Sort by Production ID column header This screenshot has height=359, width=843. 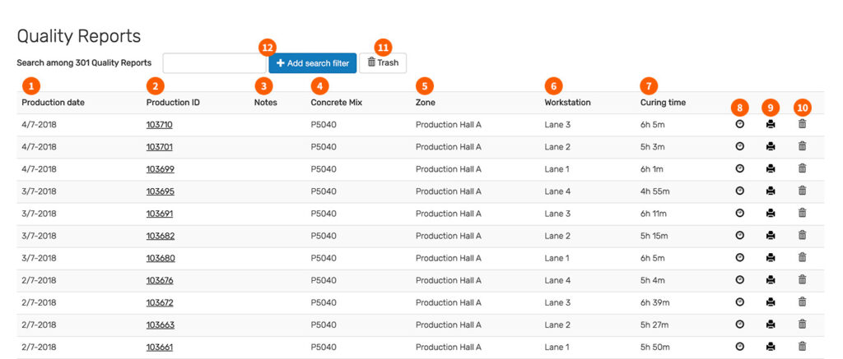click(x=173, y=102)
